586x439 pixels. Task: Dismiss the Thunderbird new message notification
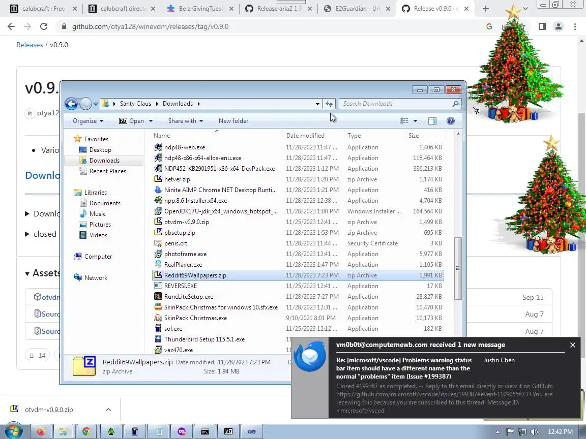[x=573, y=345]
